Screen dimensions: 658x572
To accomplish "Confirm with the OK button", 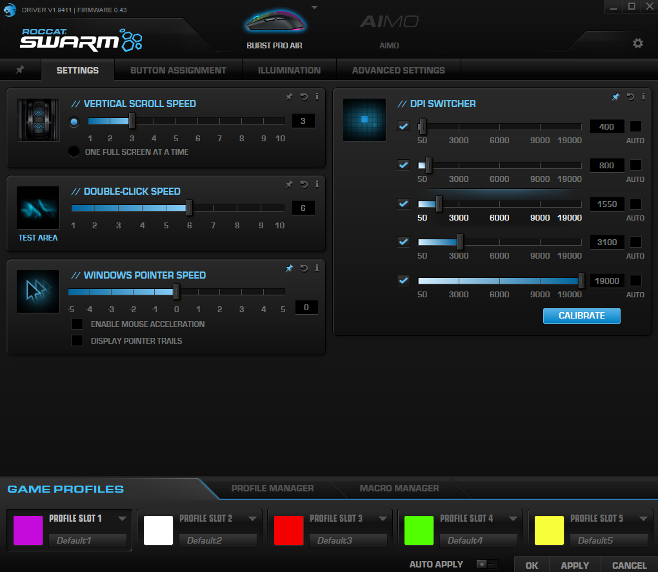I will [532, 566].
